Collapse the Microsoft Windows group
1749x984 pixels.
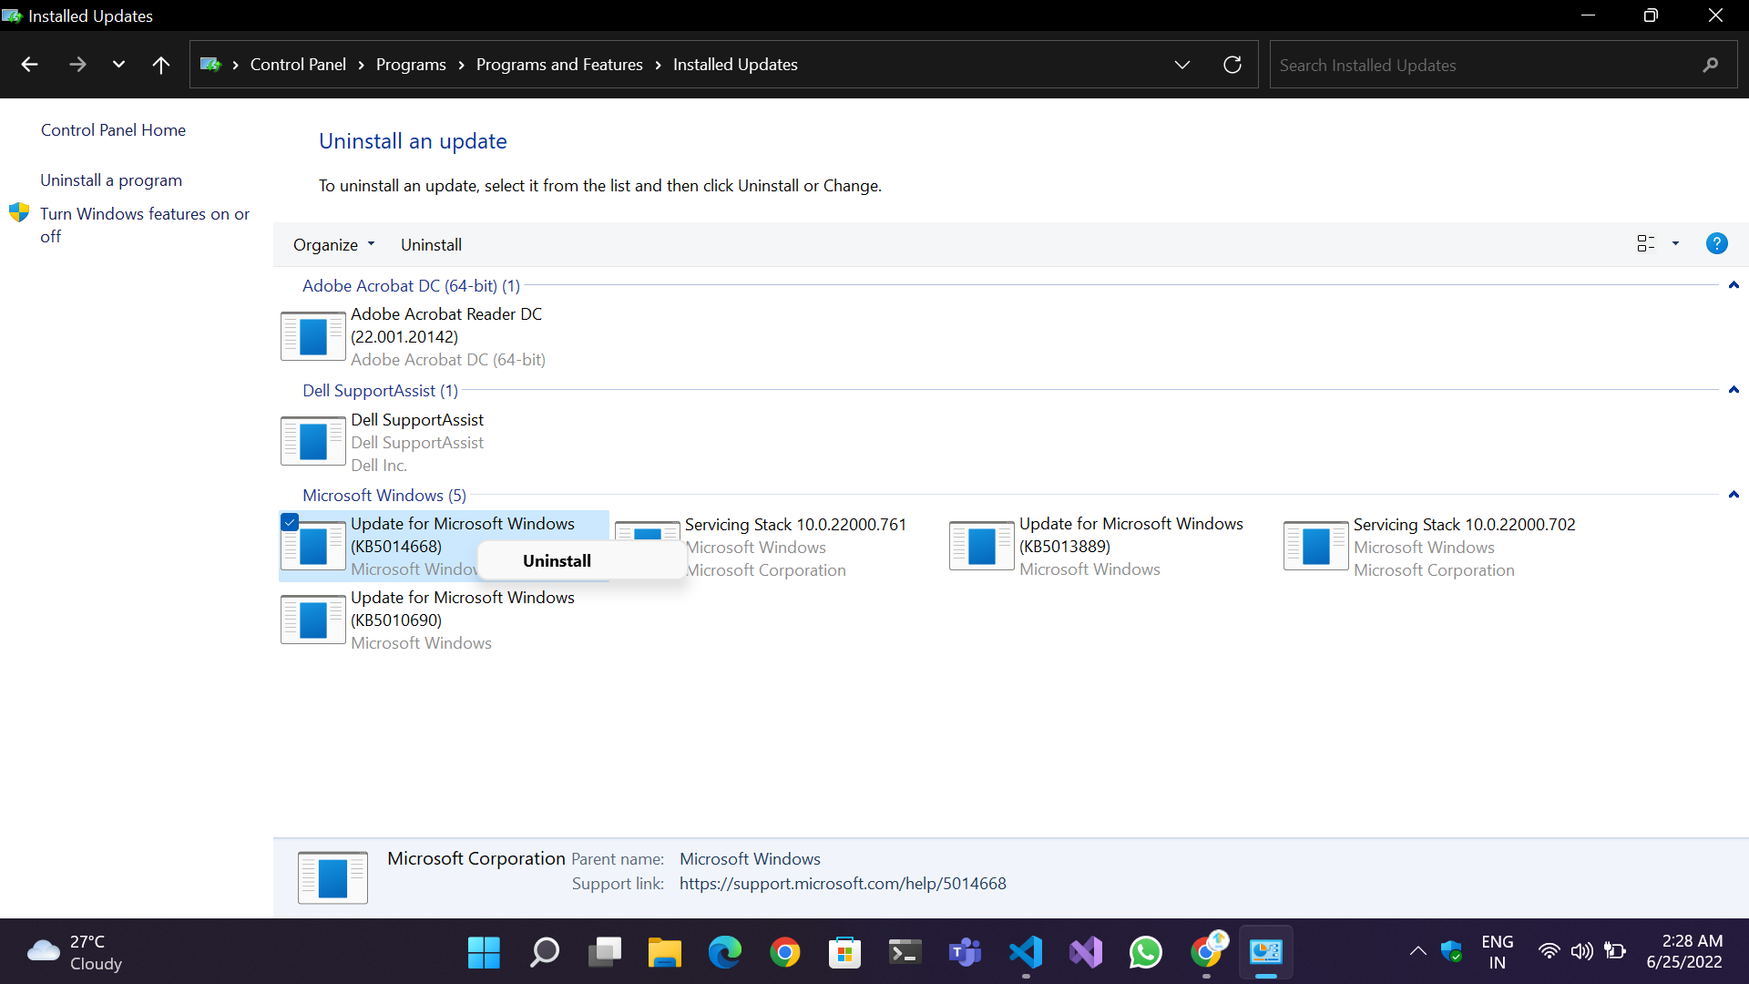1734,495
